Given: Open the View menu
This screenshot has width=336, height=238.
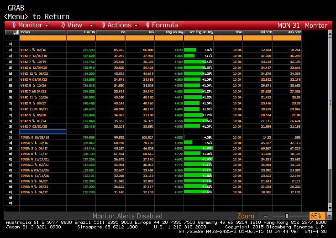Looking at the screenshot, I should click(x=72, y=25).
